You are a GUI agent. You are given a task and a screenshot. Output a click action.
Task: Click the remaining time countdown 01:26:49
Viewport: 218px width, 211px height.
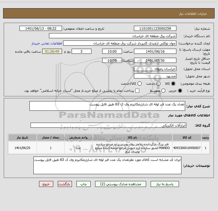coord(52,51)
